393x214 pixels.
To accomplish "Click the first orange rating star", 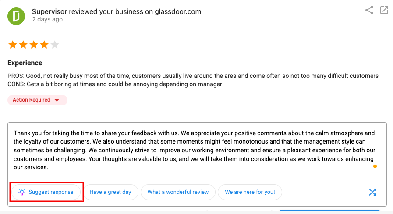I will tap(13, 45).
